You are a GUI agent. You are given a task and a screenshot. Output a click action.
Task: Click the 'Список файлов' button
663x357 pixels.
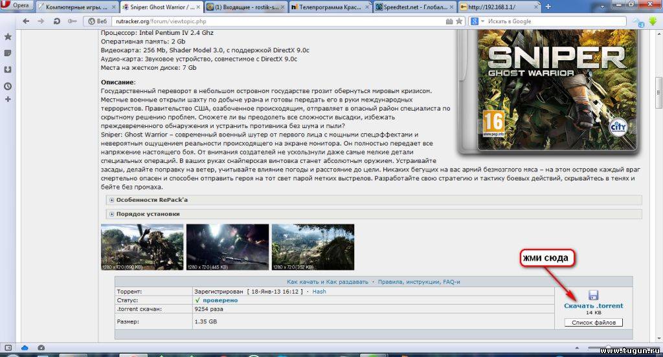click(594, 322)
